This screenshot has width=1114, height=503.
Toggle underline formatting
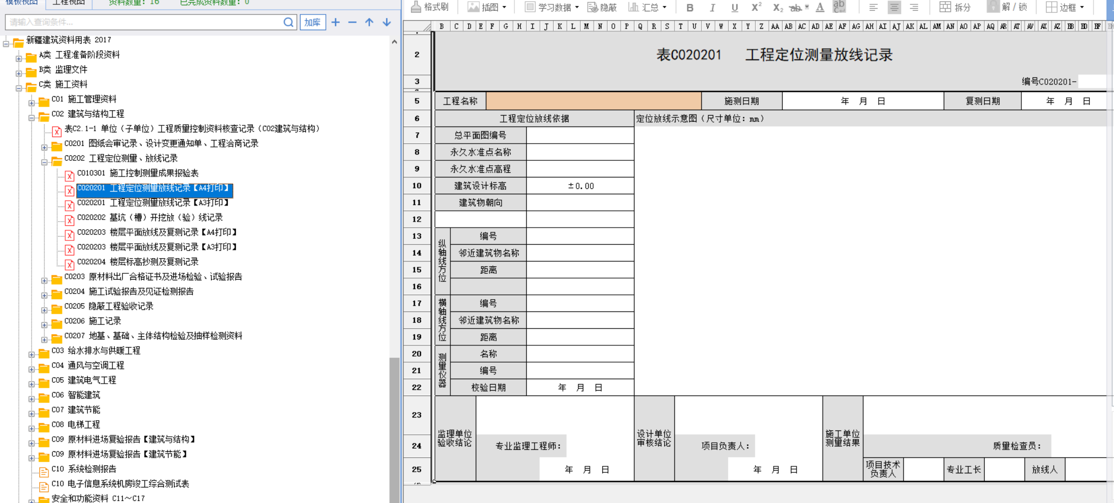pos(734,8)
